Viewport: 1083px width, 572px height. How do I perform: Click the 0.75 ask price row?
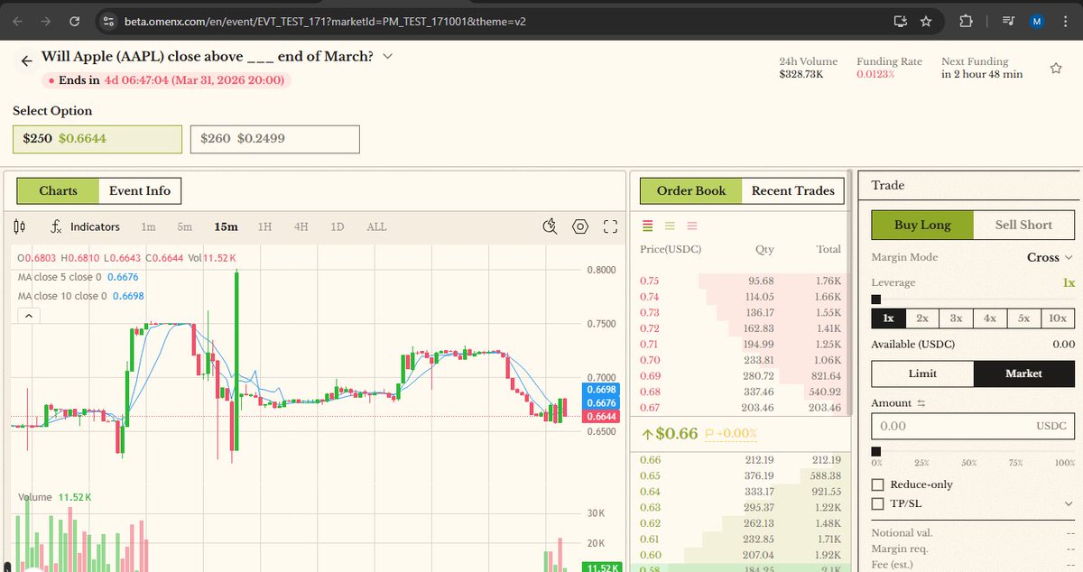(x=740, y=281)
